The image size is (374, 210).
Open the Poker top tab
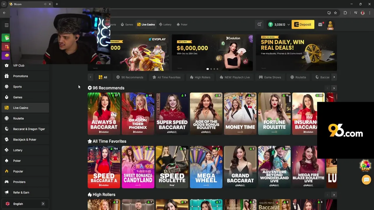pyautogui.click(x=182, y=24)
